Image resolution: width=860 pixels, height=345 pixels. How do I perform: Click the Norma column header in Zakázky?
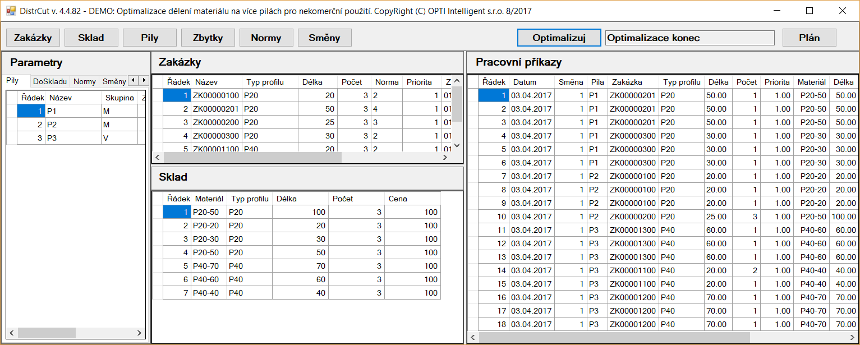[x=387, y=82]
